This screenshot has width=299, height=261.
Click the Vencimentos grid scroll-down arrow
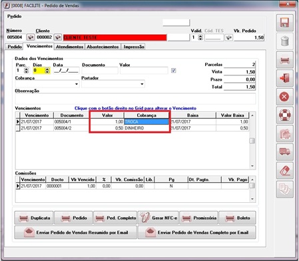tap(252, 166)
